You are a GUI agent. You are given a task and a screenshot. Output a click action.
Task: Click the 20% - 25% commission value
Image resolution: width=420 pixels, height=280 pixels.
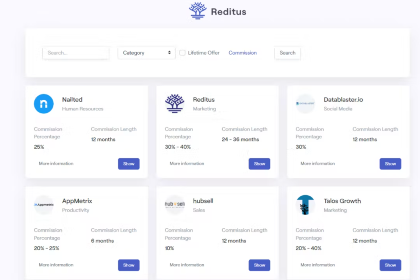pos(47,248)
